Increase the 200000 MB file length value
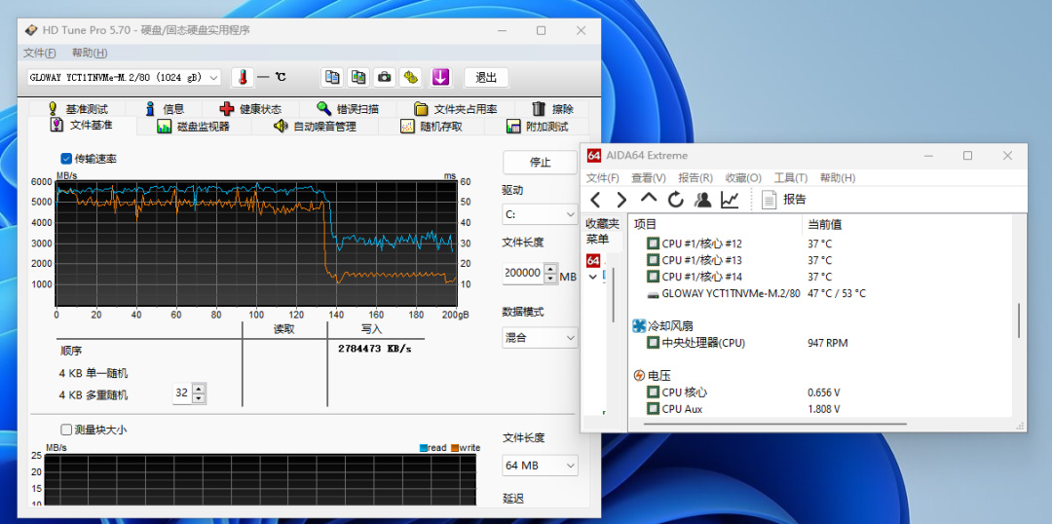Viewport: 1052px width, 524px height. [550, 269]
